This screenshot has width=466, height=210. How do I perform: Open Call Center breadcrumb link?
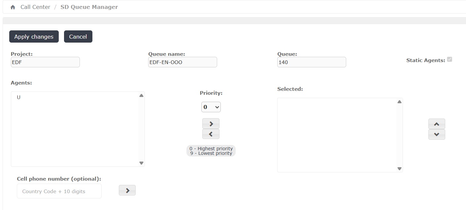pyautogui.click(x=35, y=7)
